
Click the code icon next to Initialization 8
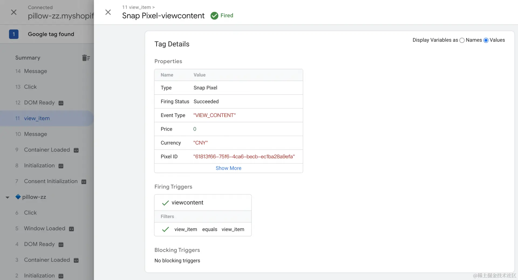pyautogui.click(x=61, y=166)
